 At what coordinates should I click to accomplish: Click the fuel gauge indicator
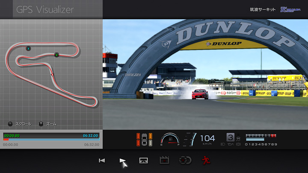point(170,139)
